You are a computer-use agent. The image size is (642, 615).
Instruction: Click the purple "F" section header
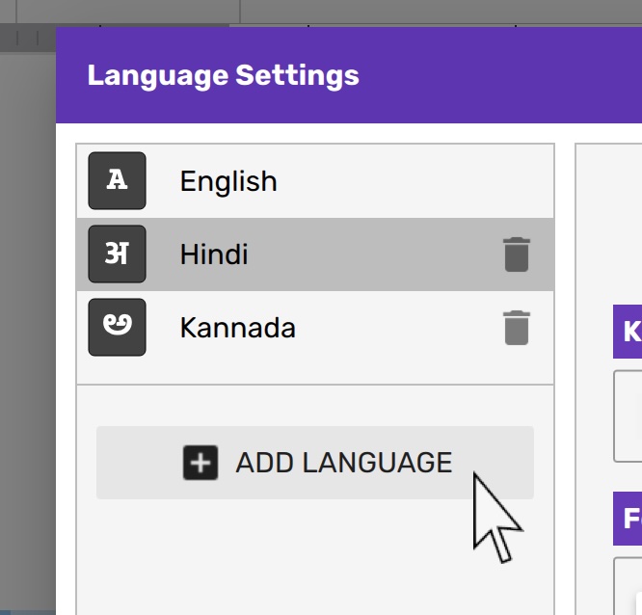click(x=629, y=519)
